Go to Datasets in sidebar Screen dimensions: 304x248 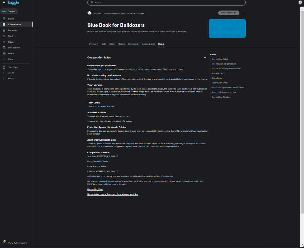pos(12,30)
